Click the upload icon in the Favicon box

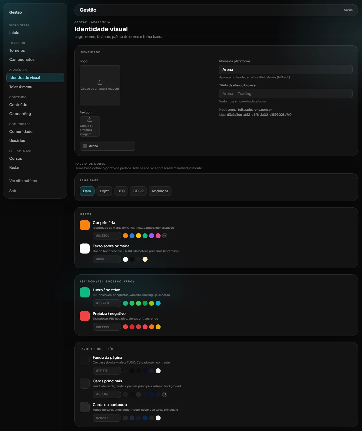[x=90, y=119]
